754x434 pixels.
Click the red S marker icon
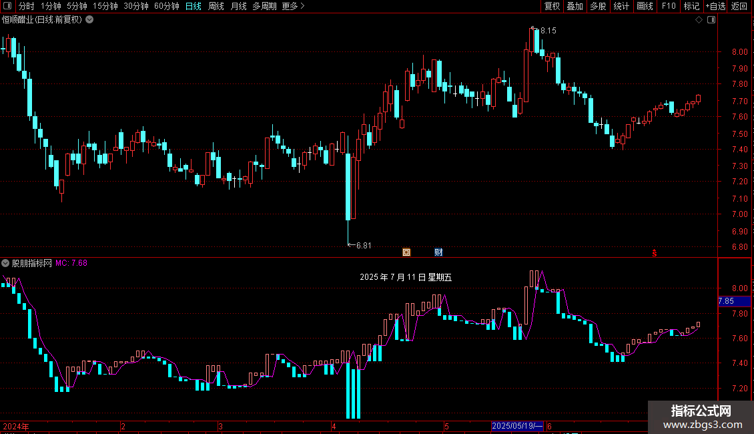(655, 253)
